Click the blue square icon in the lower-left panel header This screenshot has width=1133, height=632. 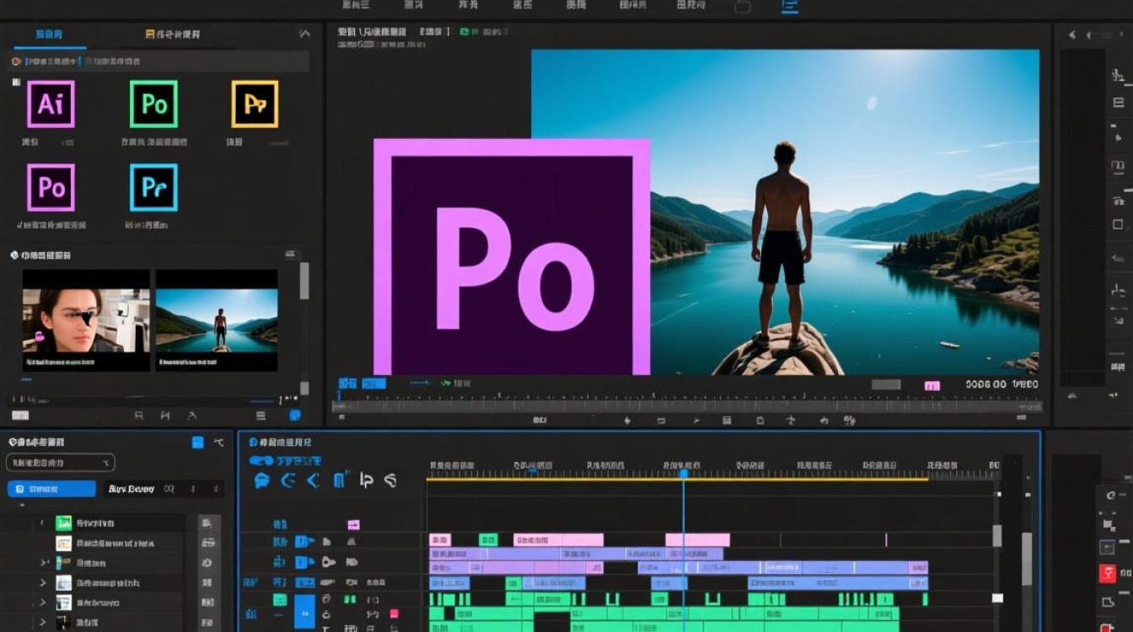[x=197, y=442]
